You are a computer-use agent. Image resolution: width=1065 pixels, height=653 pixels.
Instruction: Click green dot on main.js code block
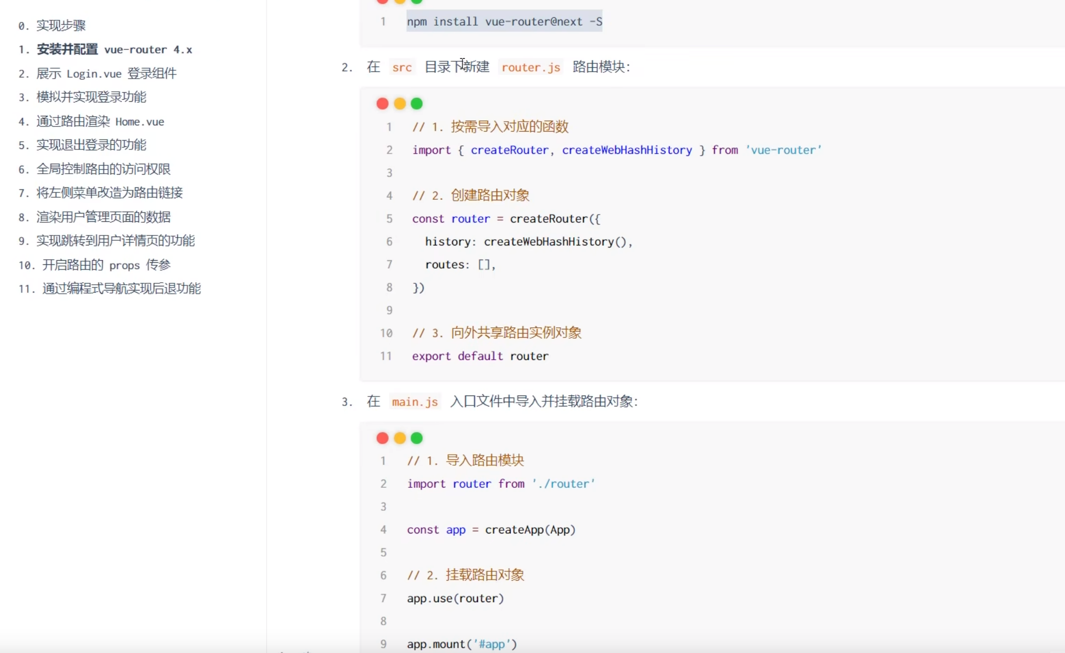tap(416, 438)
